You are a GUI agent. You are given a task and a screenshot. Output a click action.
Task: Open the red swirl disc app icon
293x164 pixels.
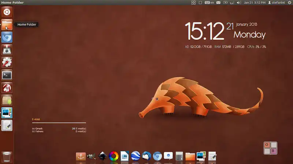[7, 87]
